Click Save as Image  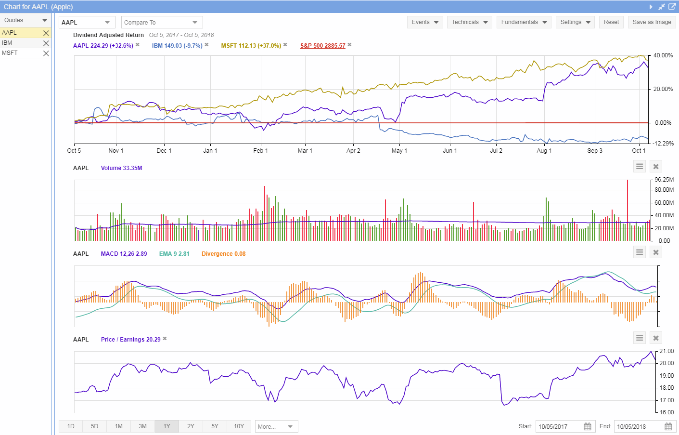click(652, 22)
